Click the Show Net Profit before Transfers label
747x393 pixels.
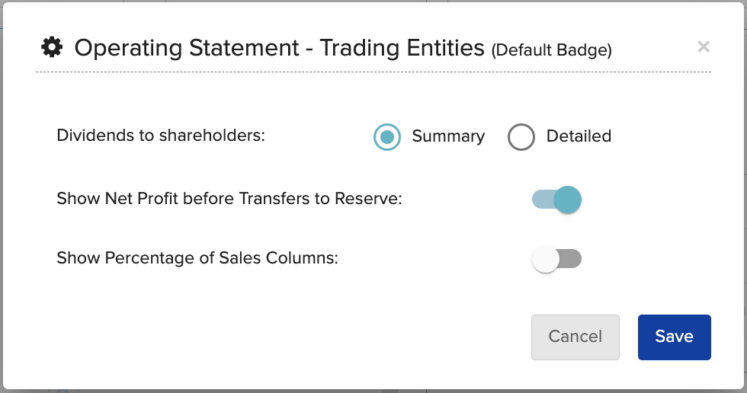pyautogui.click(x=229, y=198)
